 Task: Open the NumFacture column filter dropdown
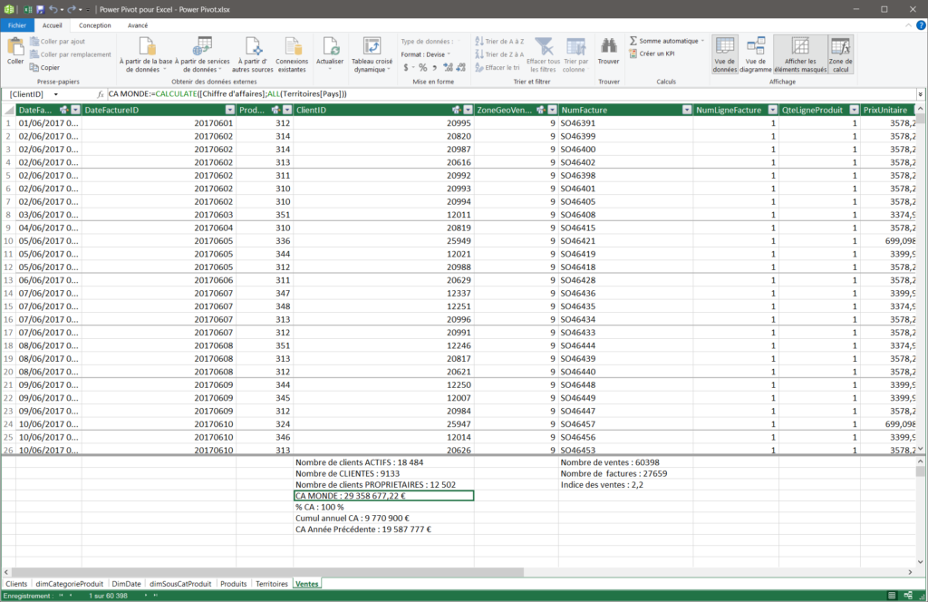pos(687,110)
